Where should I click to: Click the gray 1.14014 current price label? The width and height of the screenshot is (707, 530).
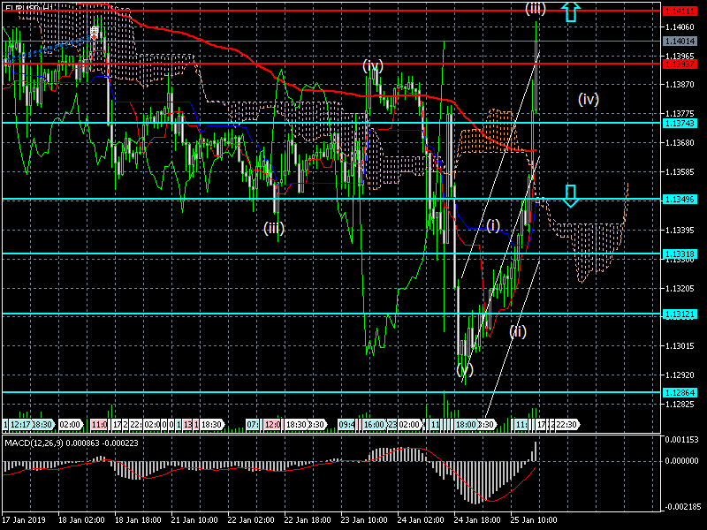[680, 41]
